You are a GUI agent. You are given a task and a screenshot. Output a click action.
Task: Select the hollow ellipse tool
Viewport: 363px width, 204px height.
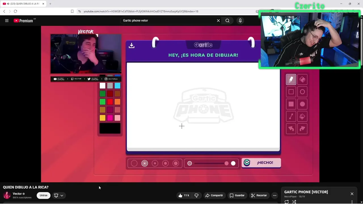(302, 92)
